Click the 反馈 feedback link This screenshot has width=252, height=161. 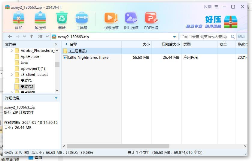tap(208, 7)
